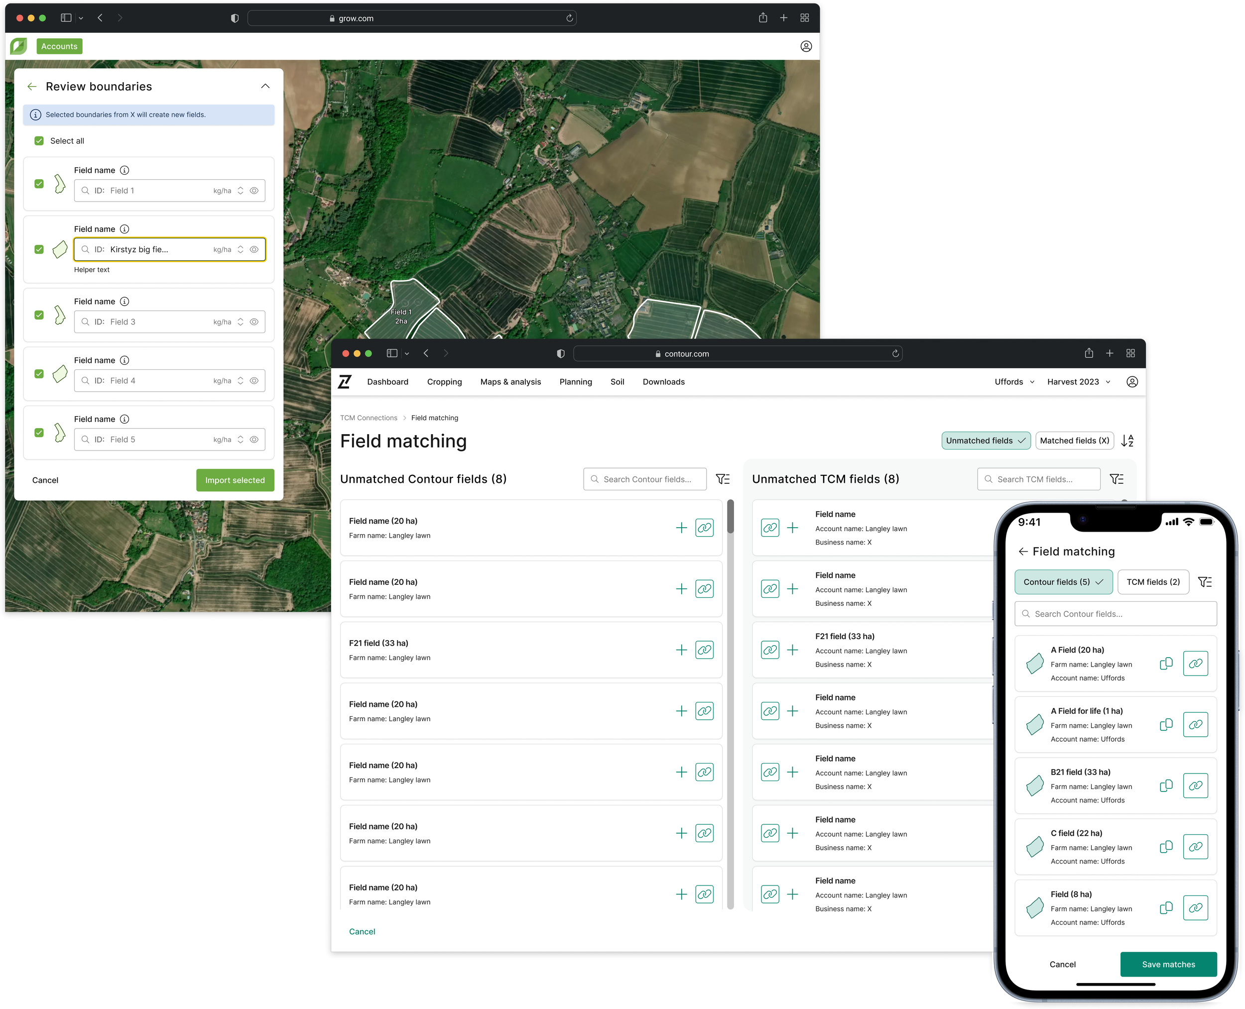Click the copy icon for A Field (20 ha)
Viewport: 1245px width, 1009px height.
pos(1165,663)
